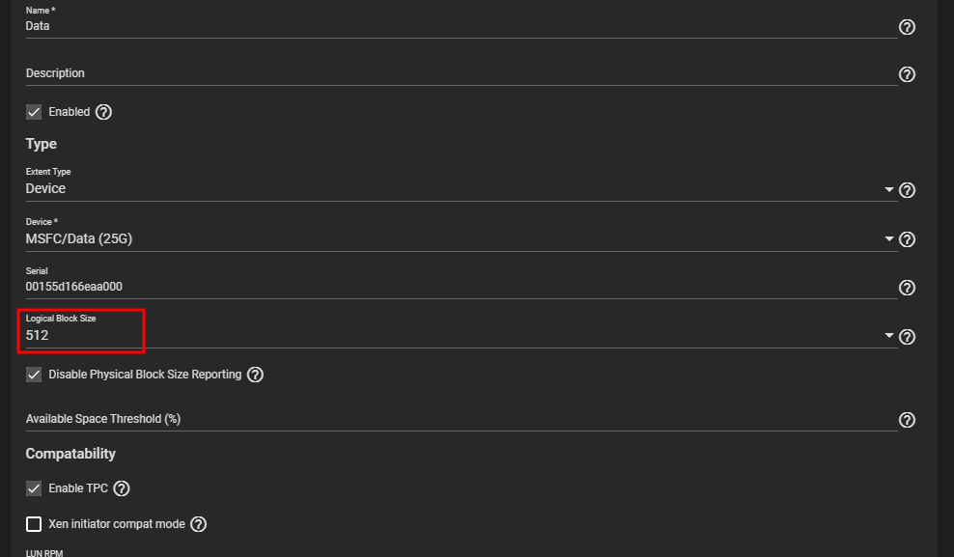
Task: Uncheck the Enabled checkbox
Action: click(34, 112)
